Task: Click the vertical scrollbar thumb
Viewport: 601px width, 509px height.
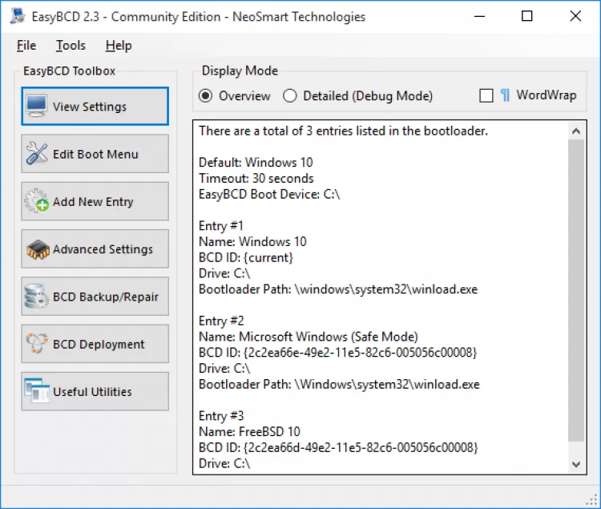Action: tap(577, 289)
